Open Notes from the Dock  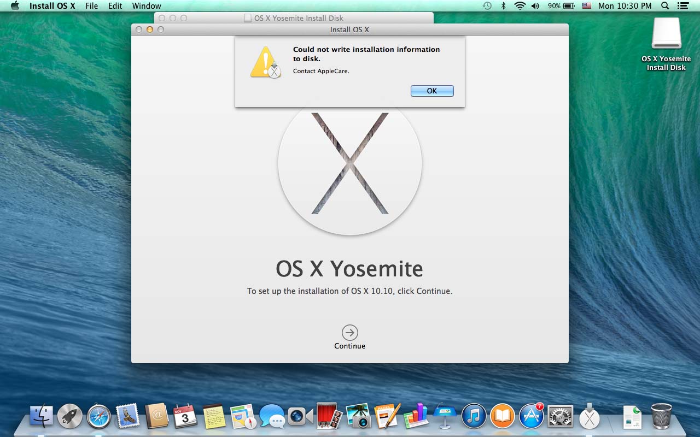click(214, 417)
